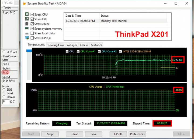The width and height of the screenshot is (194, 139).
Task: Open the Statistics tab
Action: [96, 45]
